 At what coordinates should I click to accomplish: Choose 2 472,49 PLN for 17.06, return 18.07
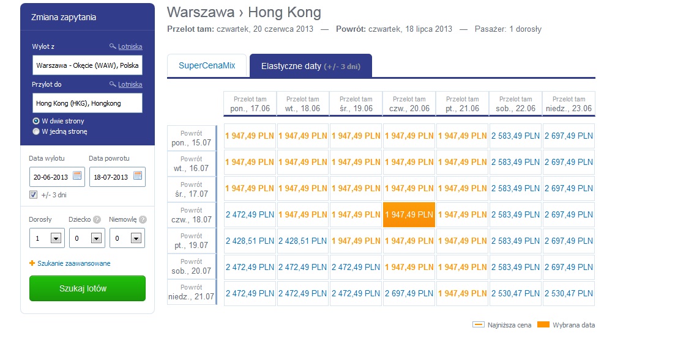pyautogui.click(x=250, y=214)
